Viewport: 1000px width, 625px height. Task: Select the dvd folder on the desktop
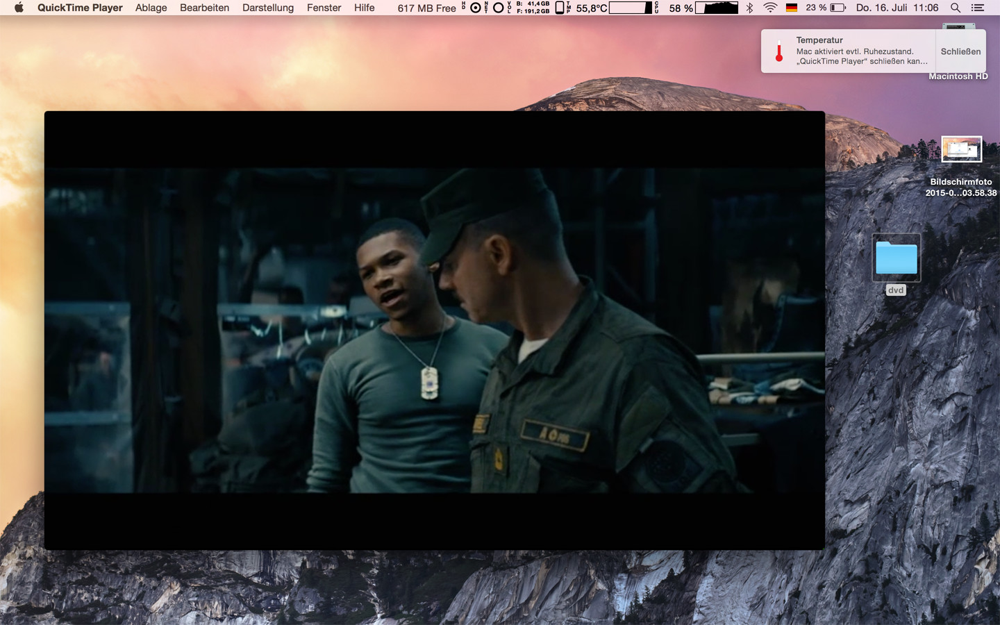pyautogui.click(x=896, y=258)
